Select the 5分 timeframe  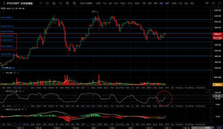[x=116, y=3]
